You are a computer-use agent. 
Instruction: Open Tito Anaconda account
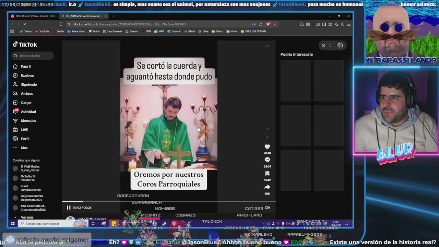[29, 208]
